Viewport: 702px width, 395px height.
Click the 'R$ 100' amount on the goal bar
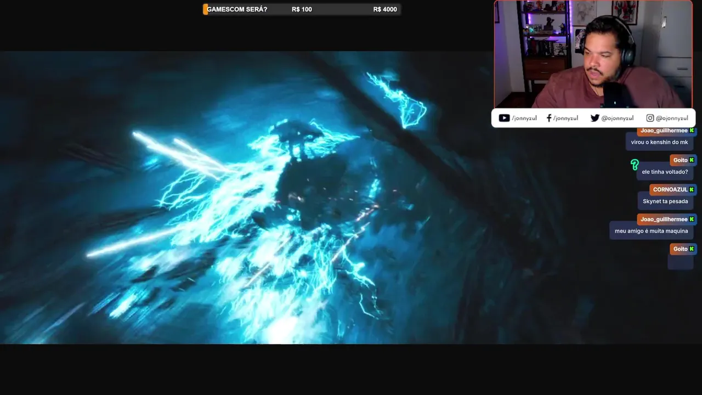(x=302, y=9)
